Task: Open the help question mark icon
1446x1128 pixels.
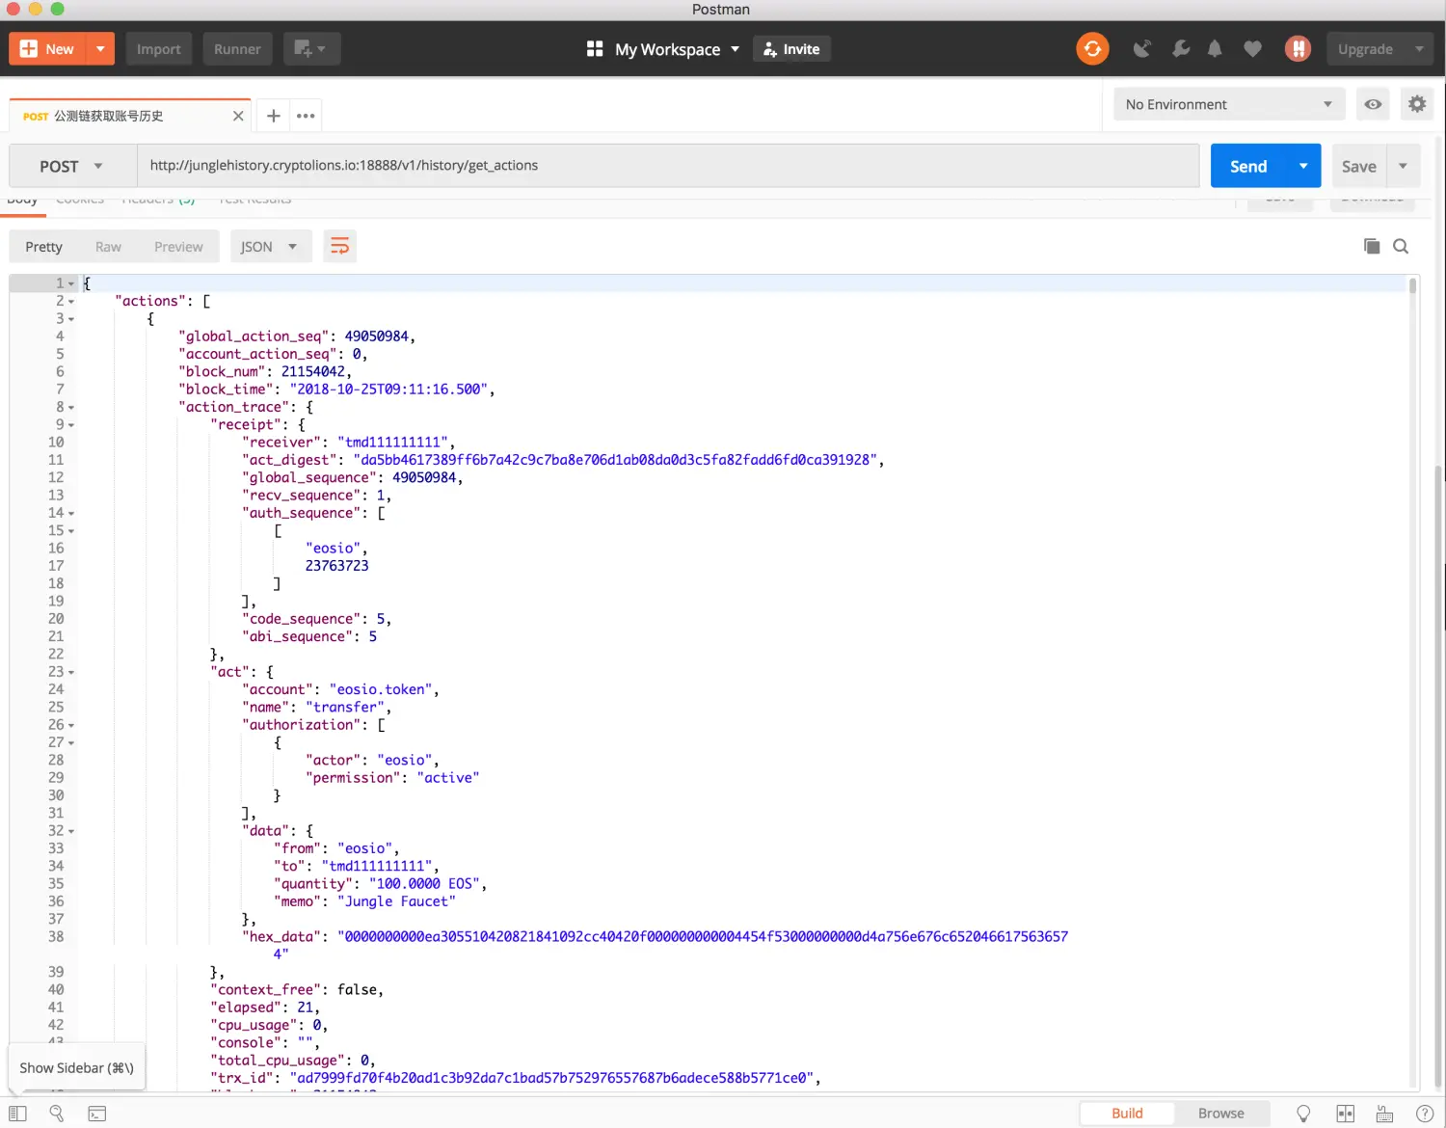Action: [1424, 1114]
